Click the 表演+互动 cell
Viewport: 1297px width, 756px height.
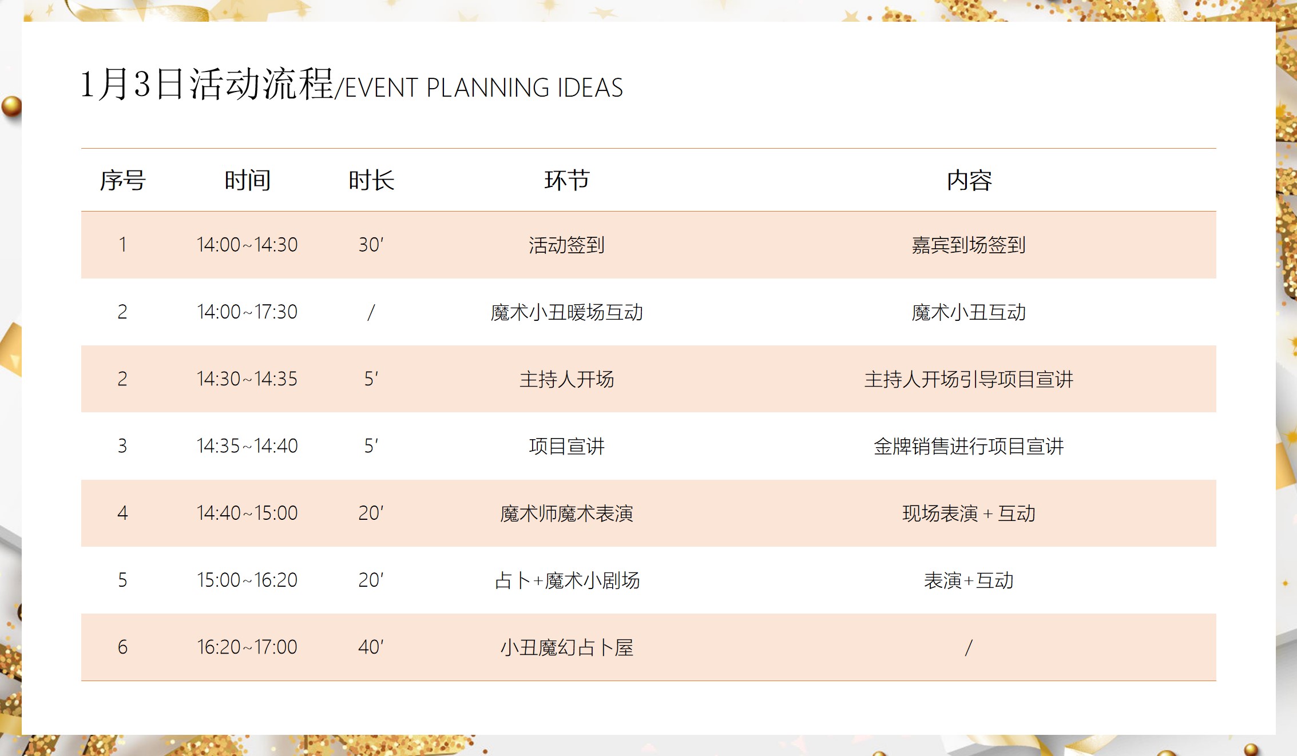pos(969,580)
